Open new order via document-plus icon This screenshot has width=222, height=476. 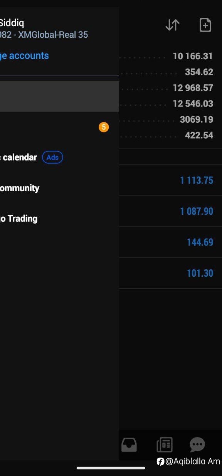[205, 25]
